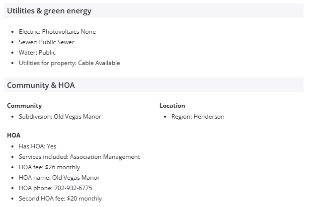
Task: Select Services included: Association Management line
Action: click(79, 157)
